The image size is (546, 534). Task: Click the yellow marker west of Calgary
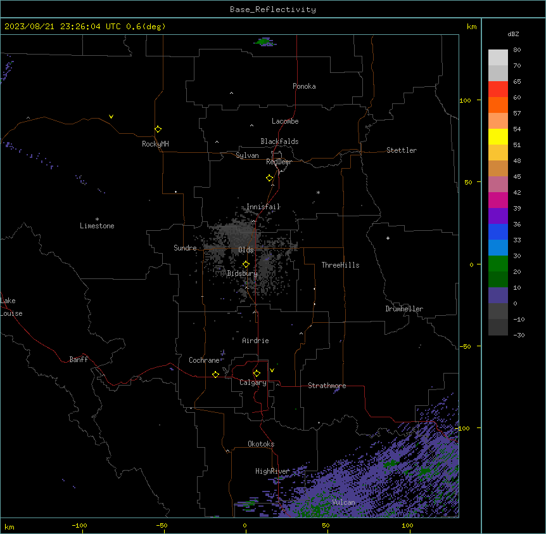pyautogui.click(x=215, y=374)
